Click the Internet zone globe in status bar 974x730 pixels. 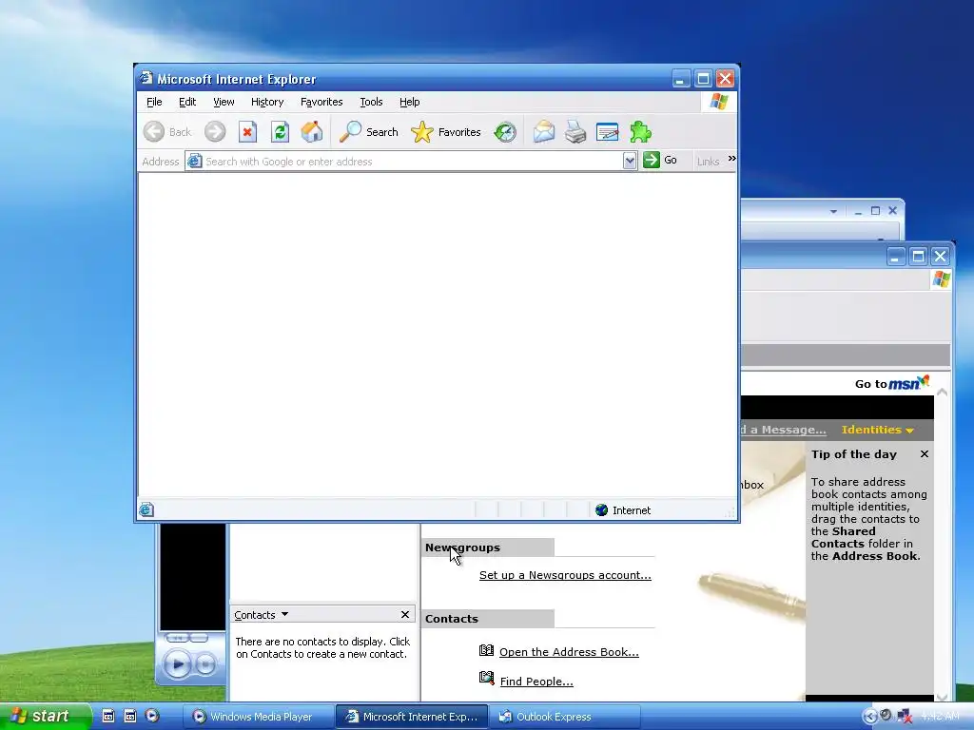pos(601,509)
